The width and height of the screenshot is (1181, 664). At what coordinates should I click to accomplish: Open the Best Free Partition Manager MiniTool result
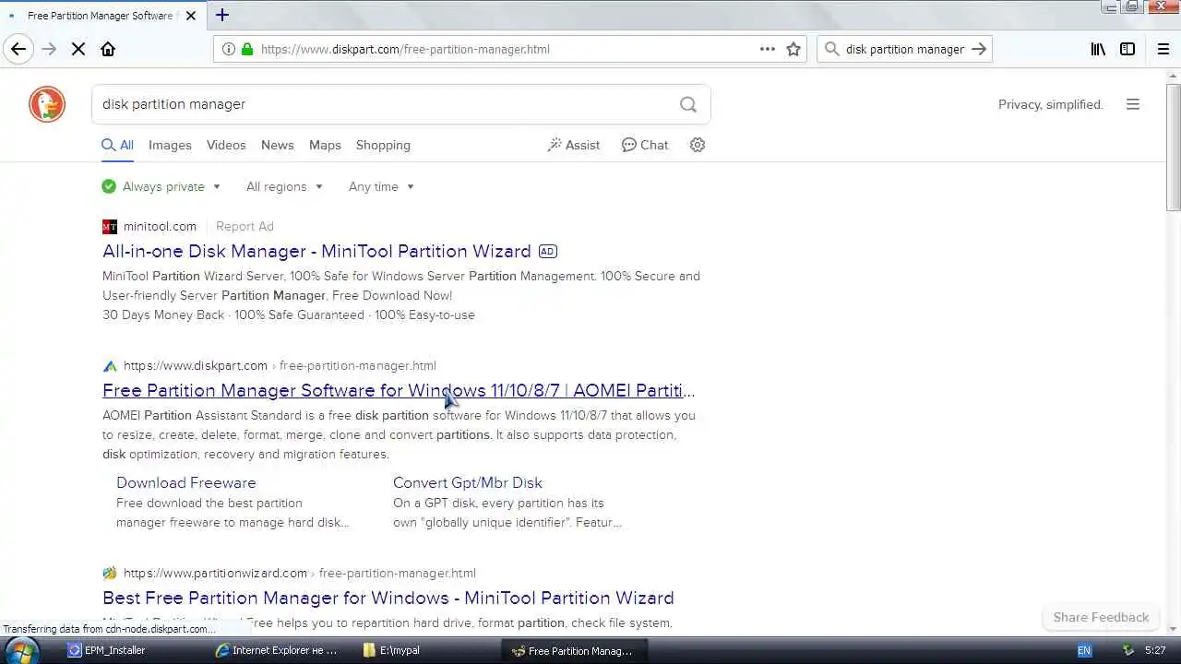click(388, 598)
